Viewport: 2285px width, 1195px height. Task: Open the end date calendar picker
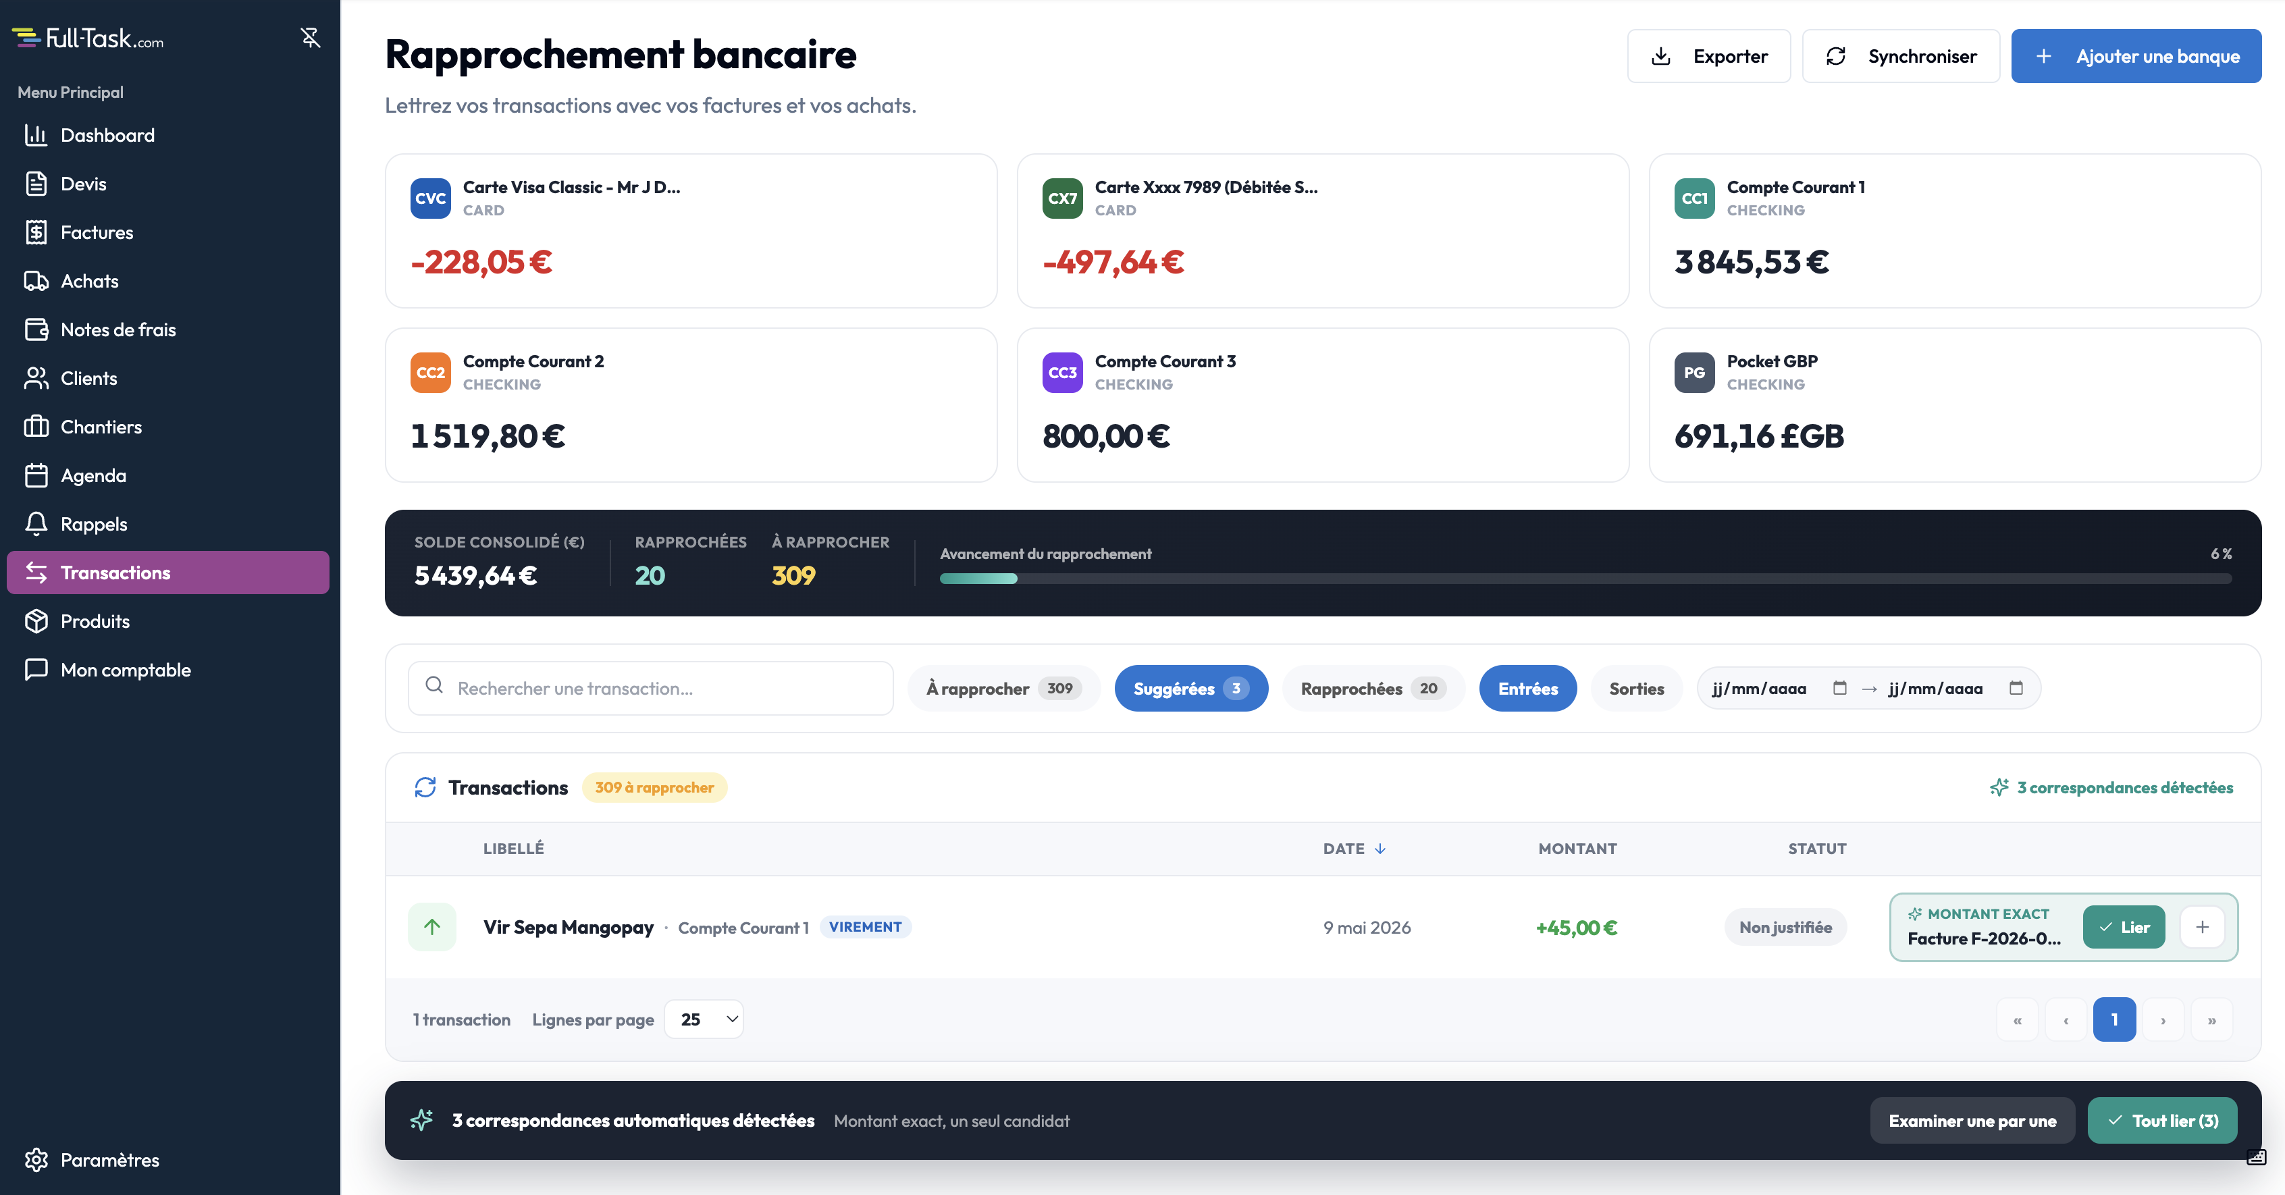click(x=2016, y=687)
